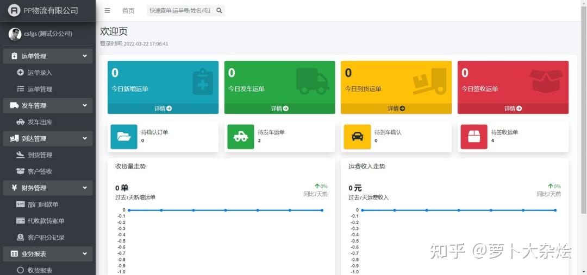Collapse the 到达管理 section chevron
Screen dimensions: 587x275
pyautogui.click(x=85, y=138)
